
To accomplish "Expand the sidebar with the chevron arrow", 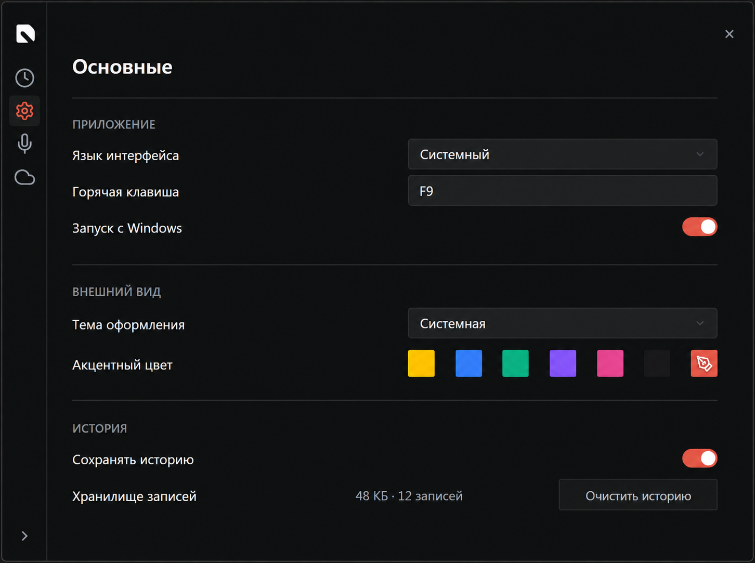I will pos(24,536).
